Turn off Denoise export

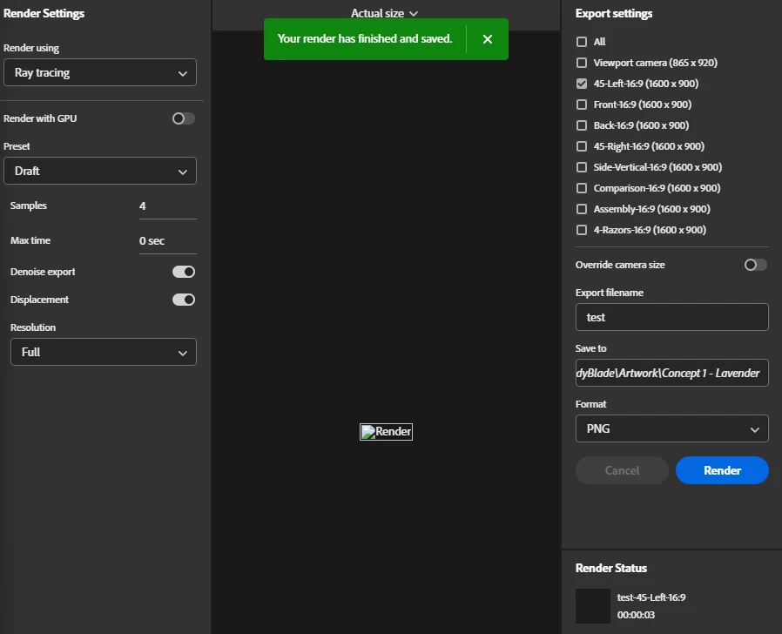(x=184, y=272)
